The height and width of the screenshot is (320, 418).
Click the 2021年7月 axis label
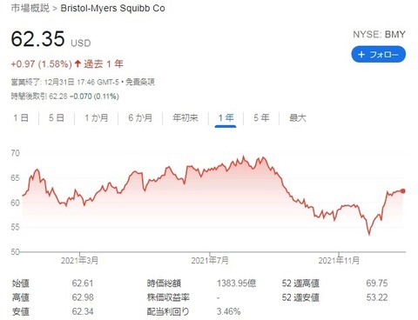click(210, 261)
